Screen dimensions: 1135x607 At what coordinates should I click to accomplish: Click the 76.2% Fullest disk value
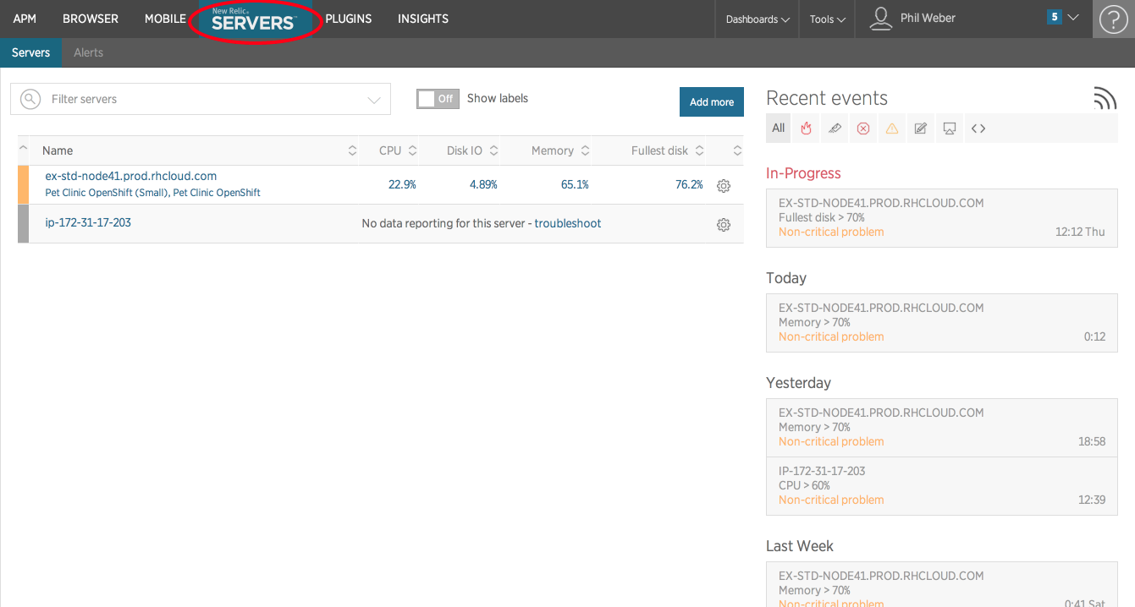[x=689, y=184]
